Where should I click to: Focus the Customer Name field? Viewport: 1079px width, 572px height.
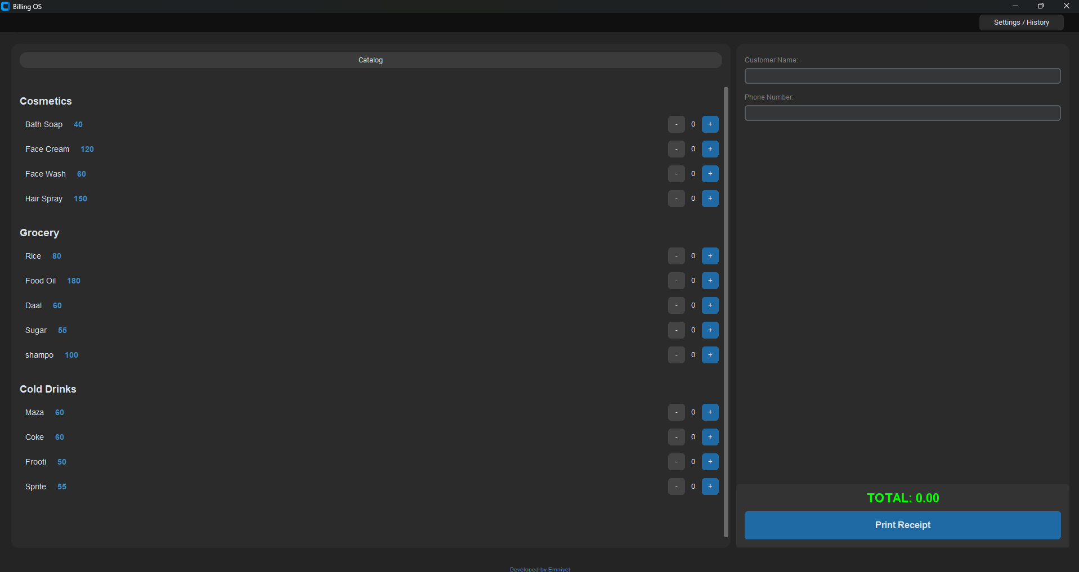click(902, 76)
